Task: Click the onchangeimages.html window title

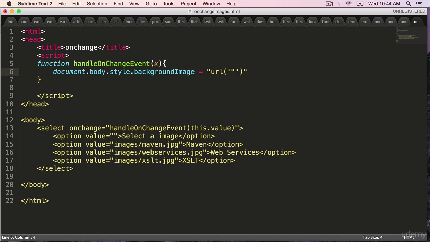Action: (217, 11)
